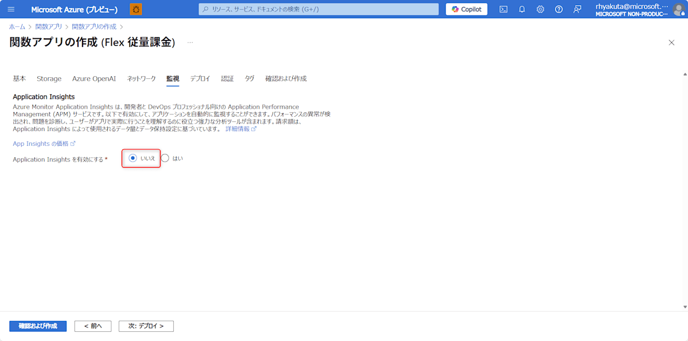Click the Microsoft Azure (プレビュー) title
The image size is (688, 341).
(x=75, y=10)
